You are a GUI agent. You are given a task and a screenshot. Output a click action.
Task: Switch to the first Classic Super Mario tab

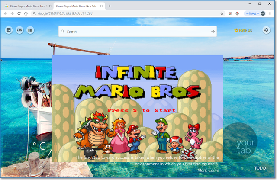click(26, 6)
